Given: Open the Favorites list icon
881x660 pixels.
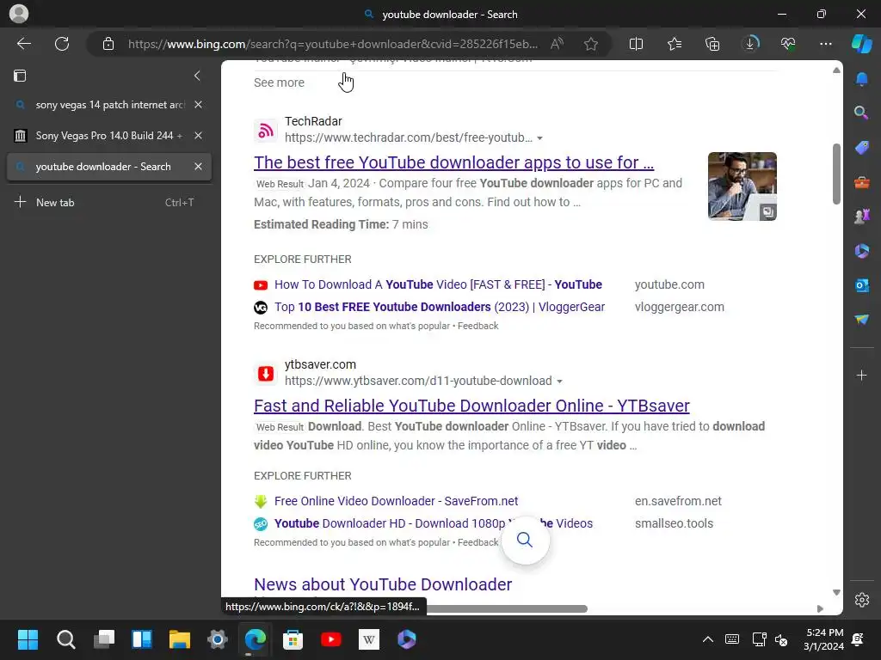Looking at the screenshot, I should point(675,44).
